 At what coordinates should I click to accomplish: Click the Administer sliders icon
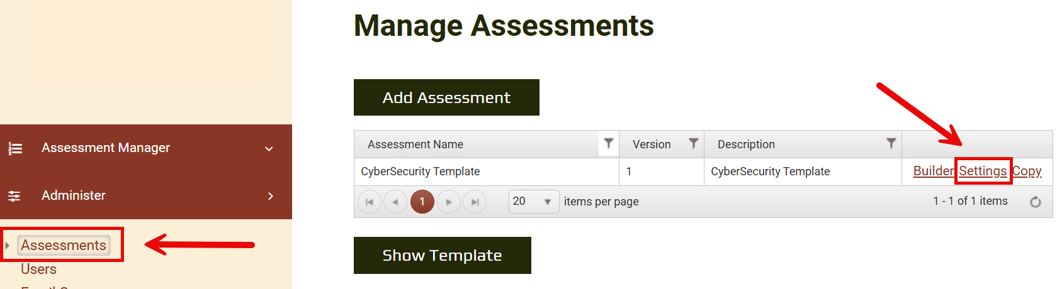(x=14, y=196)
